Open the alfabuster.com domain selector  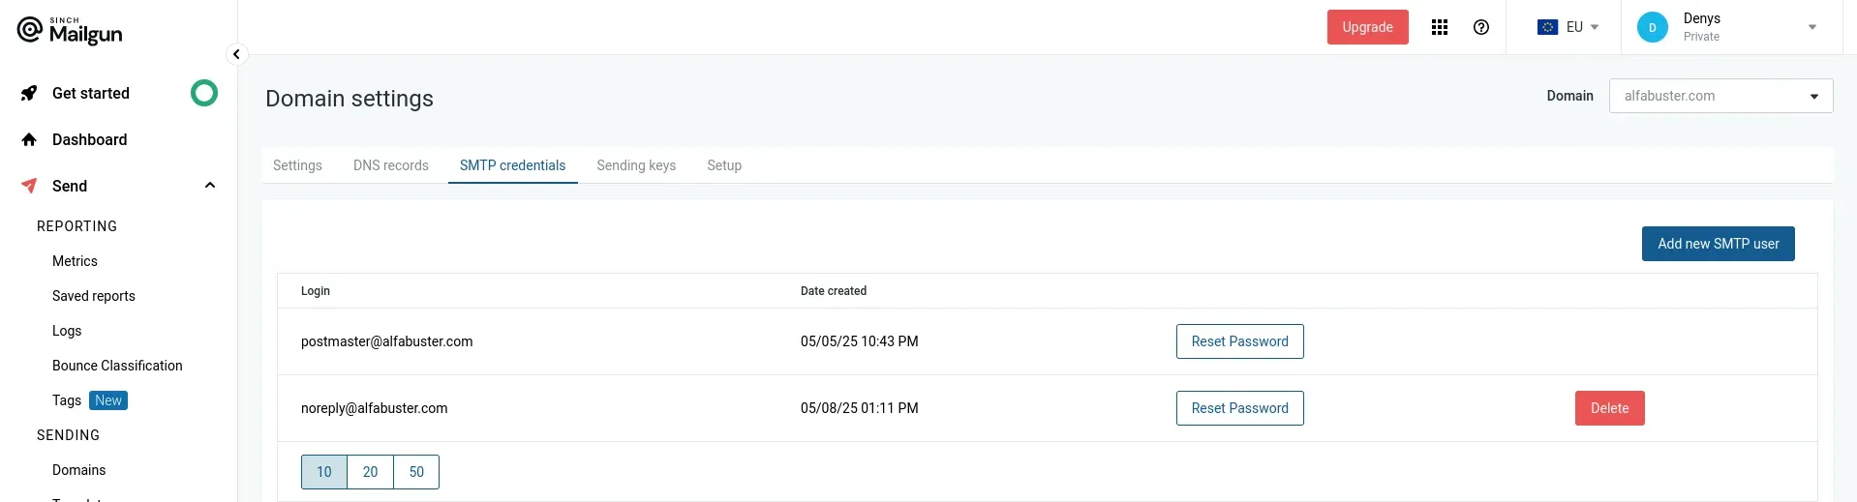(x=1720, y=96)
